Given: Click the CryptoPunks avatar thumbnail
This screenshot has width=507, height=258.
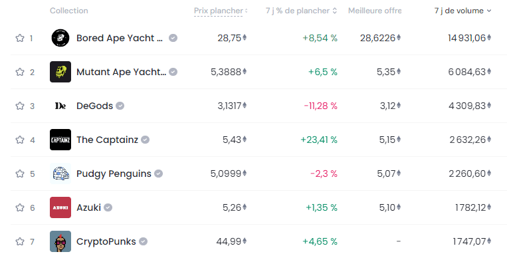Looking at the screenshot, I should pos(60,241).
